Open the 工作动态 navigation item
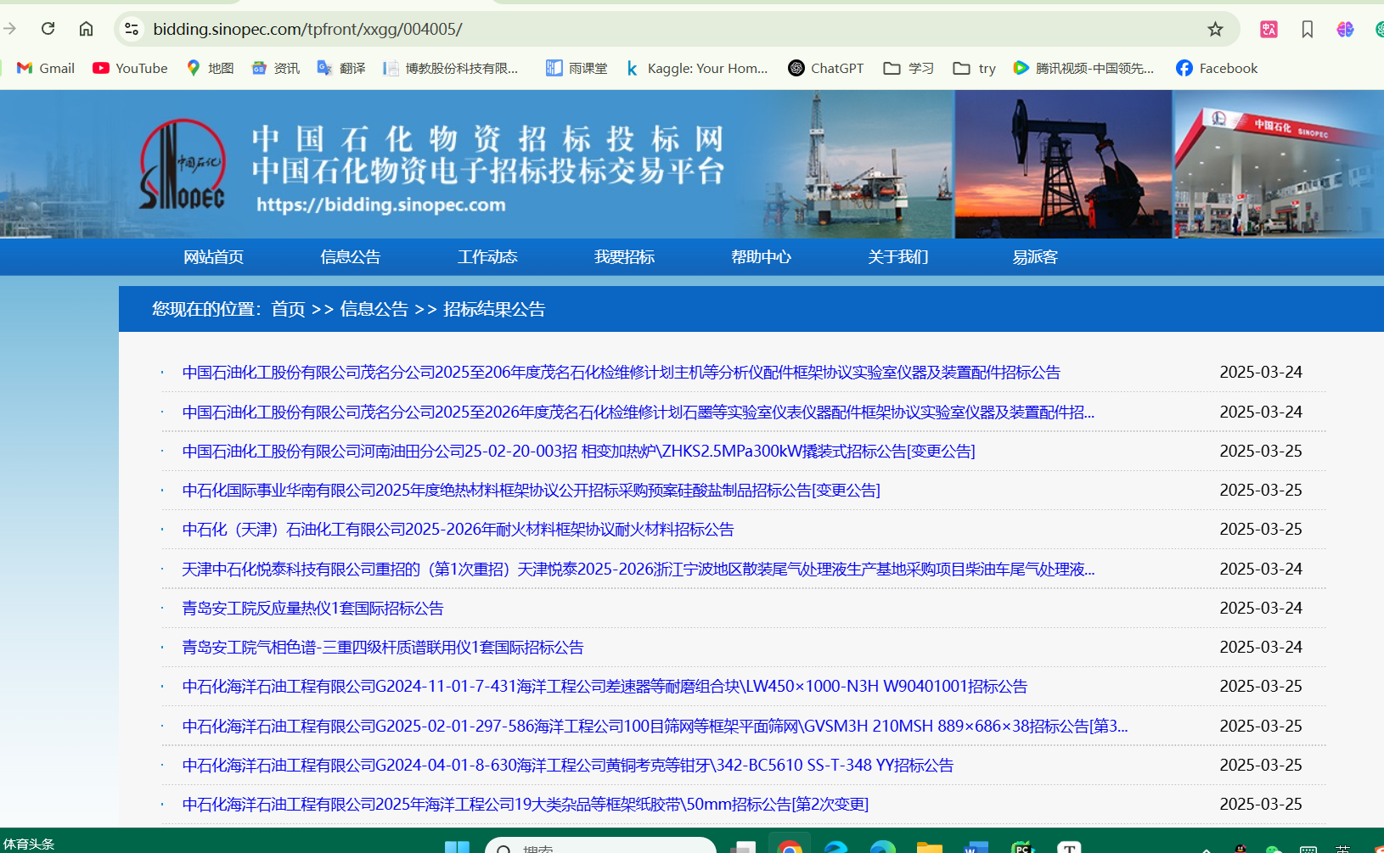Viewport: 1384px width, 853px height. coord(487,257)
